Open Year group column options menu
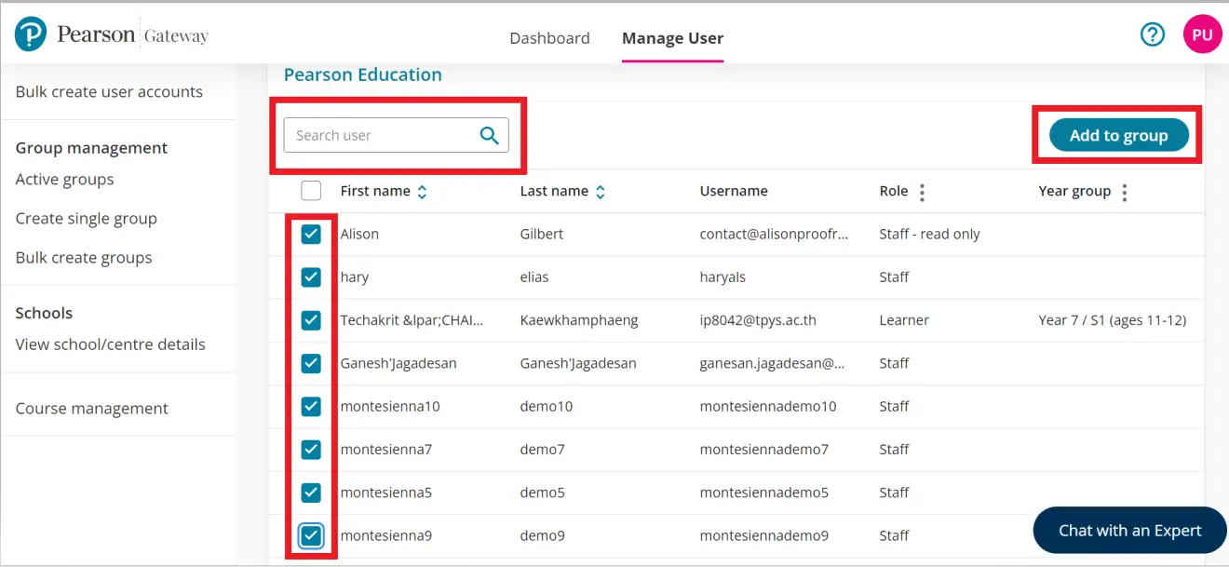Screen dimensions: 1229x567 pyautogui.click(x=1125, y=192)
